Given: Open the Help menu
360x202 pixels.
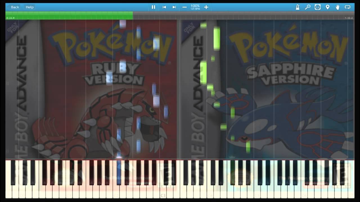Looking at the screenshot, I should pos(30,7).
